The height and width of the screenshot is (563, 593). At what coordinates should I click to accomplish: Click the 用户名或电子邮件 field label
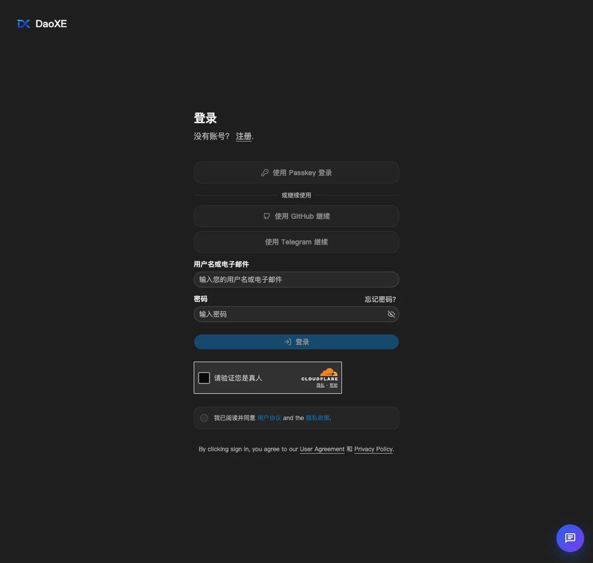point(221,264)
